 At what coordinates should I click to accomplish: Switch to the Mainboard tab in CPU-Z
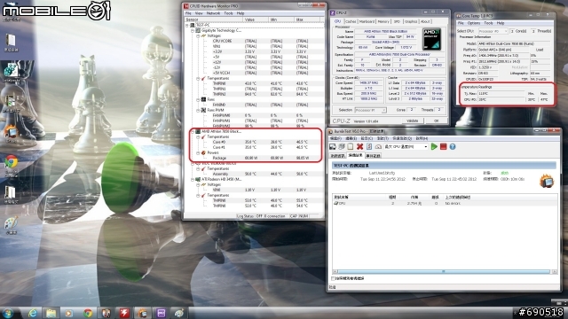tap(367, 21)
